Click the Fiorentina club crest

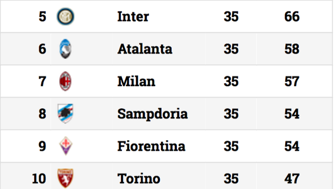(66, 146)
